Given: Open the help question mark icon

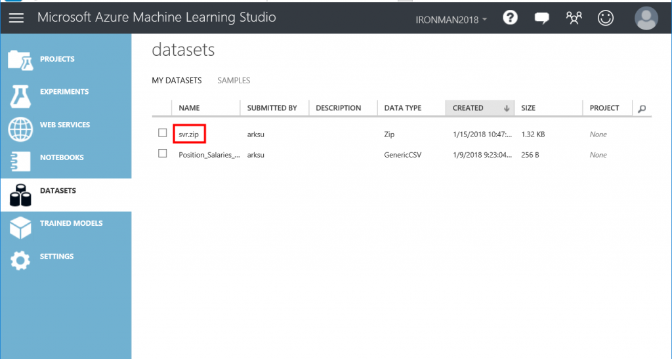Looking at the screenshot, I should pos(510,18).
